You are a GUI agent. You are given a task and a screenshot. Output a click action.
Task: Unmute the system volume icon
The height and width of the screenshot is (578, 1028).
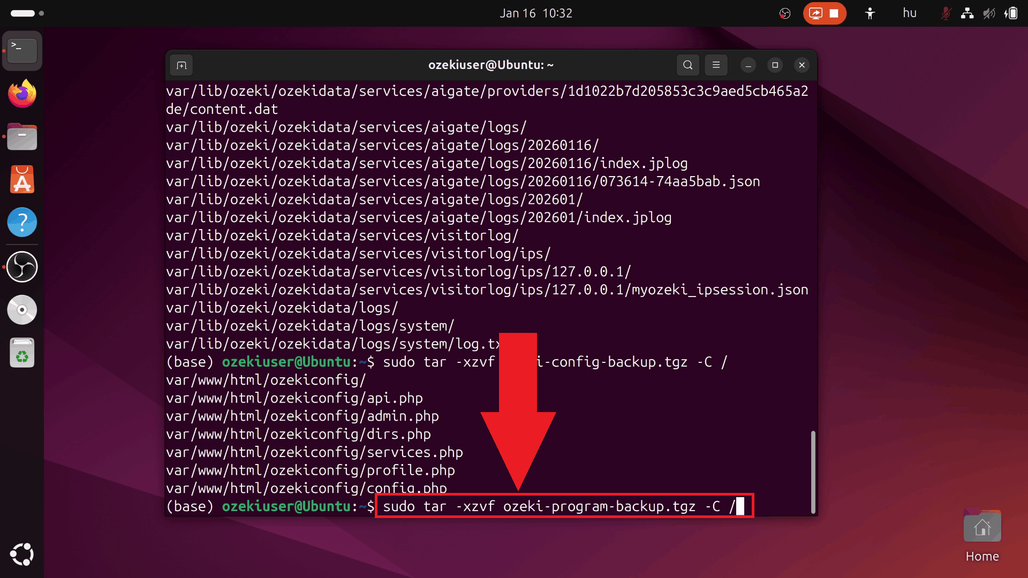[989, 13]
